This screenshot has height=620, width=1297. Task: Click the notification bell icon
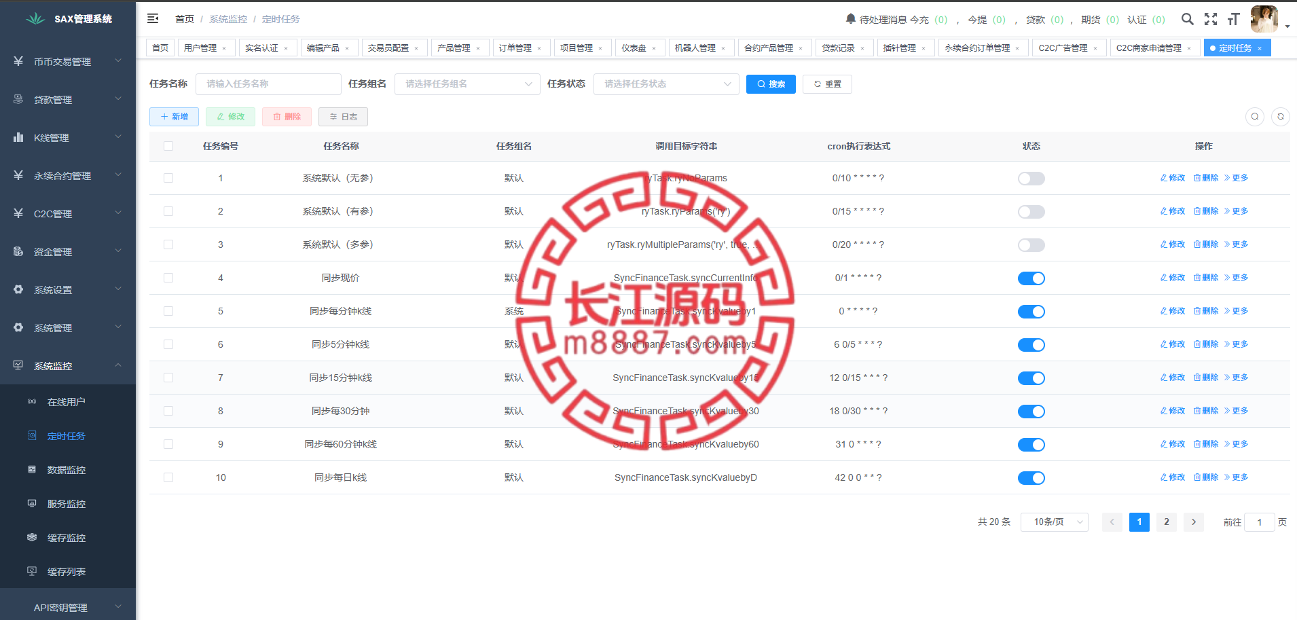851,19
